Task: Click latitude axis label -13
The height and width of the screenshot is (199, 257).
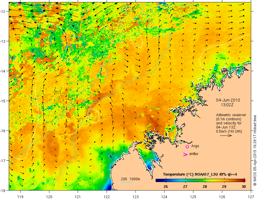Action: click(x=3, y=41)
